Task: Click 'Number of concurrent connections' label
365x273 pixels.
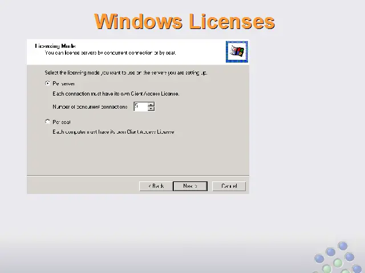Action: tap(90, 107)
